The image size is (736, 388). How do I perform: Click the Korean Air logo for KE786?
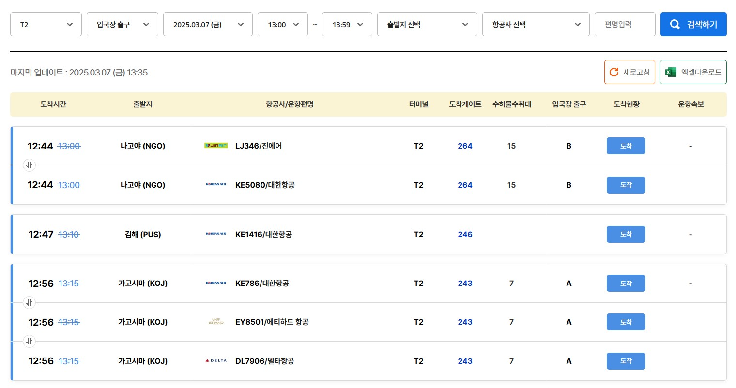tap(216, 283)
